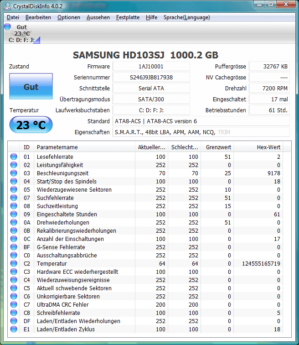
Task: Click status orb for Wiederzugewiesene Sektoren
Action: point(14,189)
